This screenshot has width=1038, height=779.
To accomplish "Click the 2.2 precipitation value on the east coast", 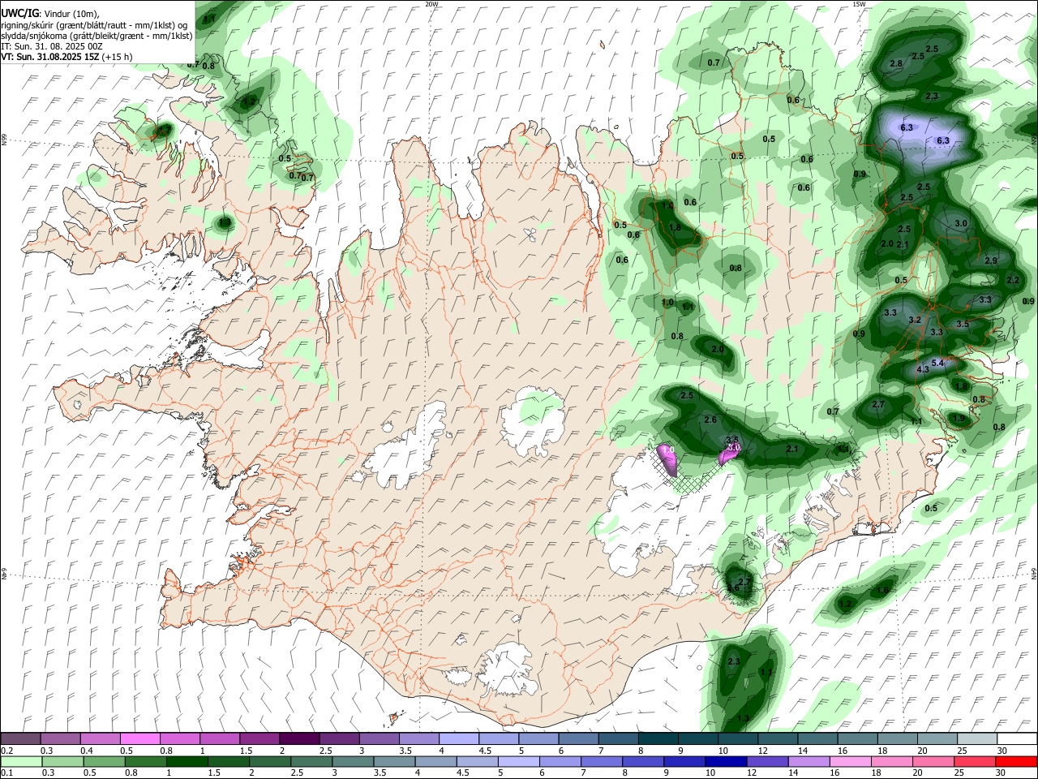I will pos(1013,280).
